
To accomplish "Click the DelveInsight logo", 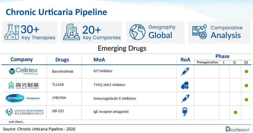I will pos(238,129).
